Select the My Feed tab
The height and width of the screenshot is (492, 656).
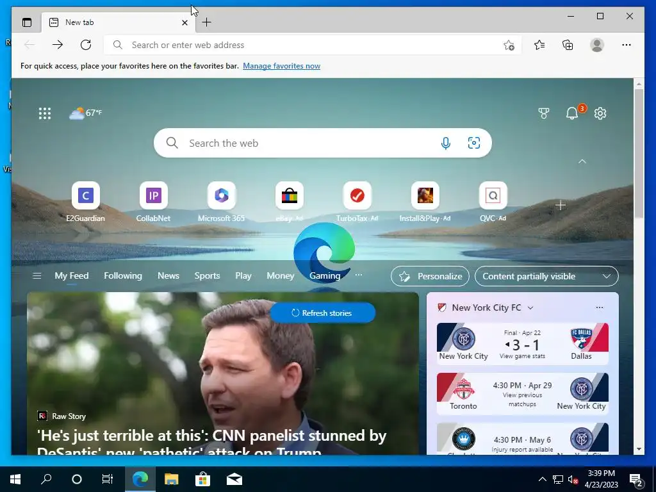(72, 275)
